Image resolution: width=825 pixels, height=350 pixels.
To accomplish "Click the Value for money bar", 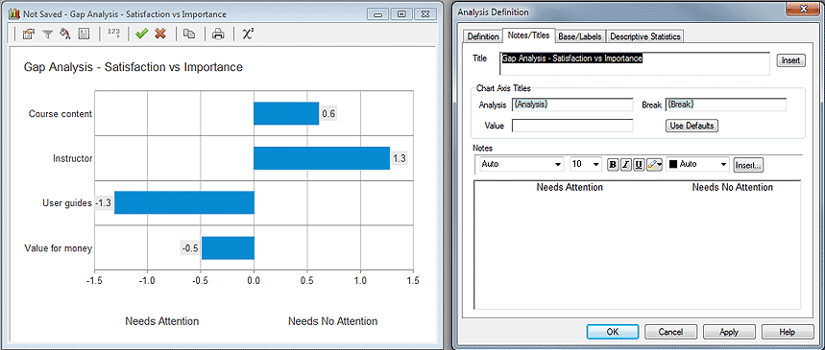I will coord(228,248).
